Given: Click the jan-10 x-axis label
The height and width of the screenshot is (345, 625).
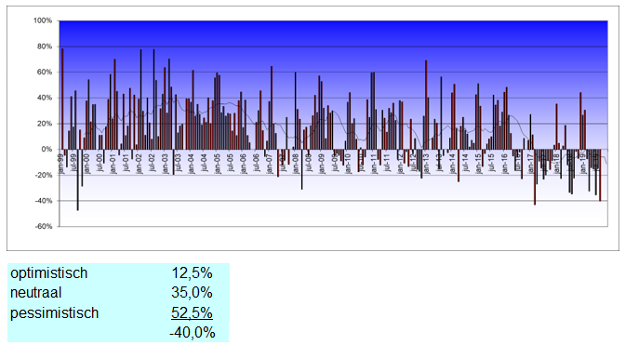Looking at the screenshot, I should 348,164.
